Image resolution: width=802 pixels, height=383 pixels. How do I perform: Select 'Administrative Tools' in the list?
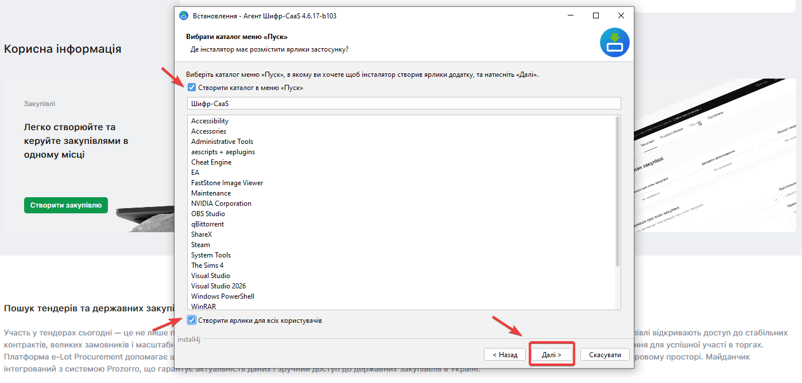(222, 142)
